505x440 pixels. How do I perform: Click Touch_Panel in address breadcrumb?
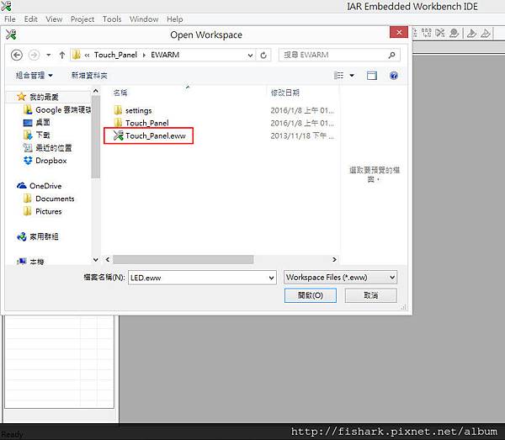(115, 55)
